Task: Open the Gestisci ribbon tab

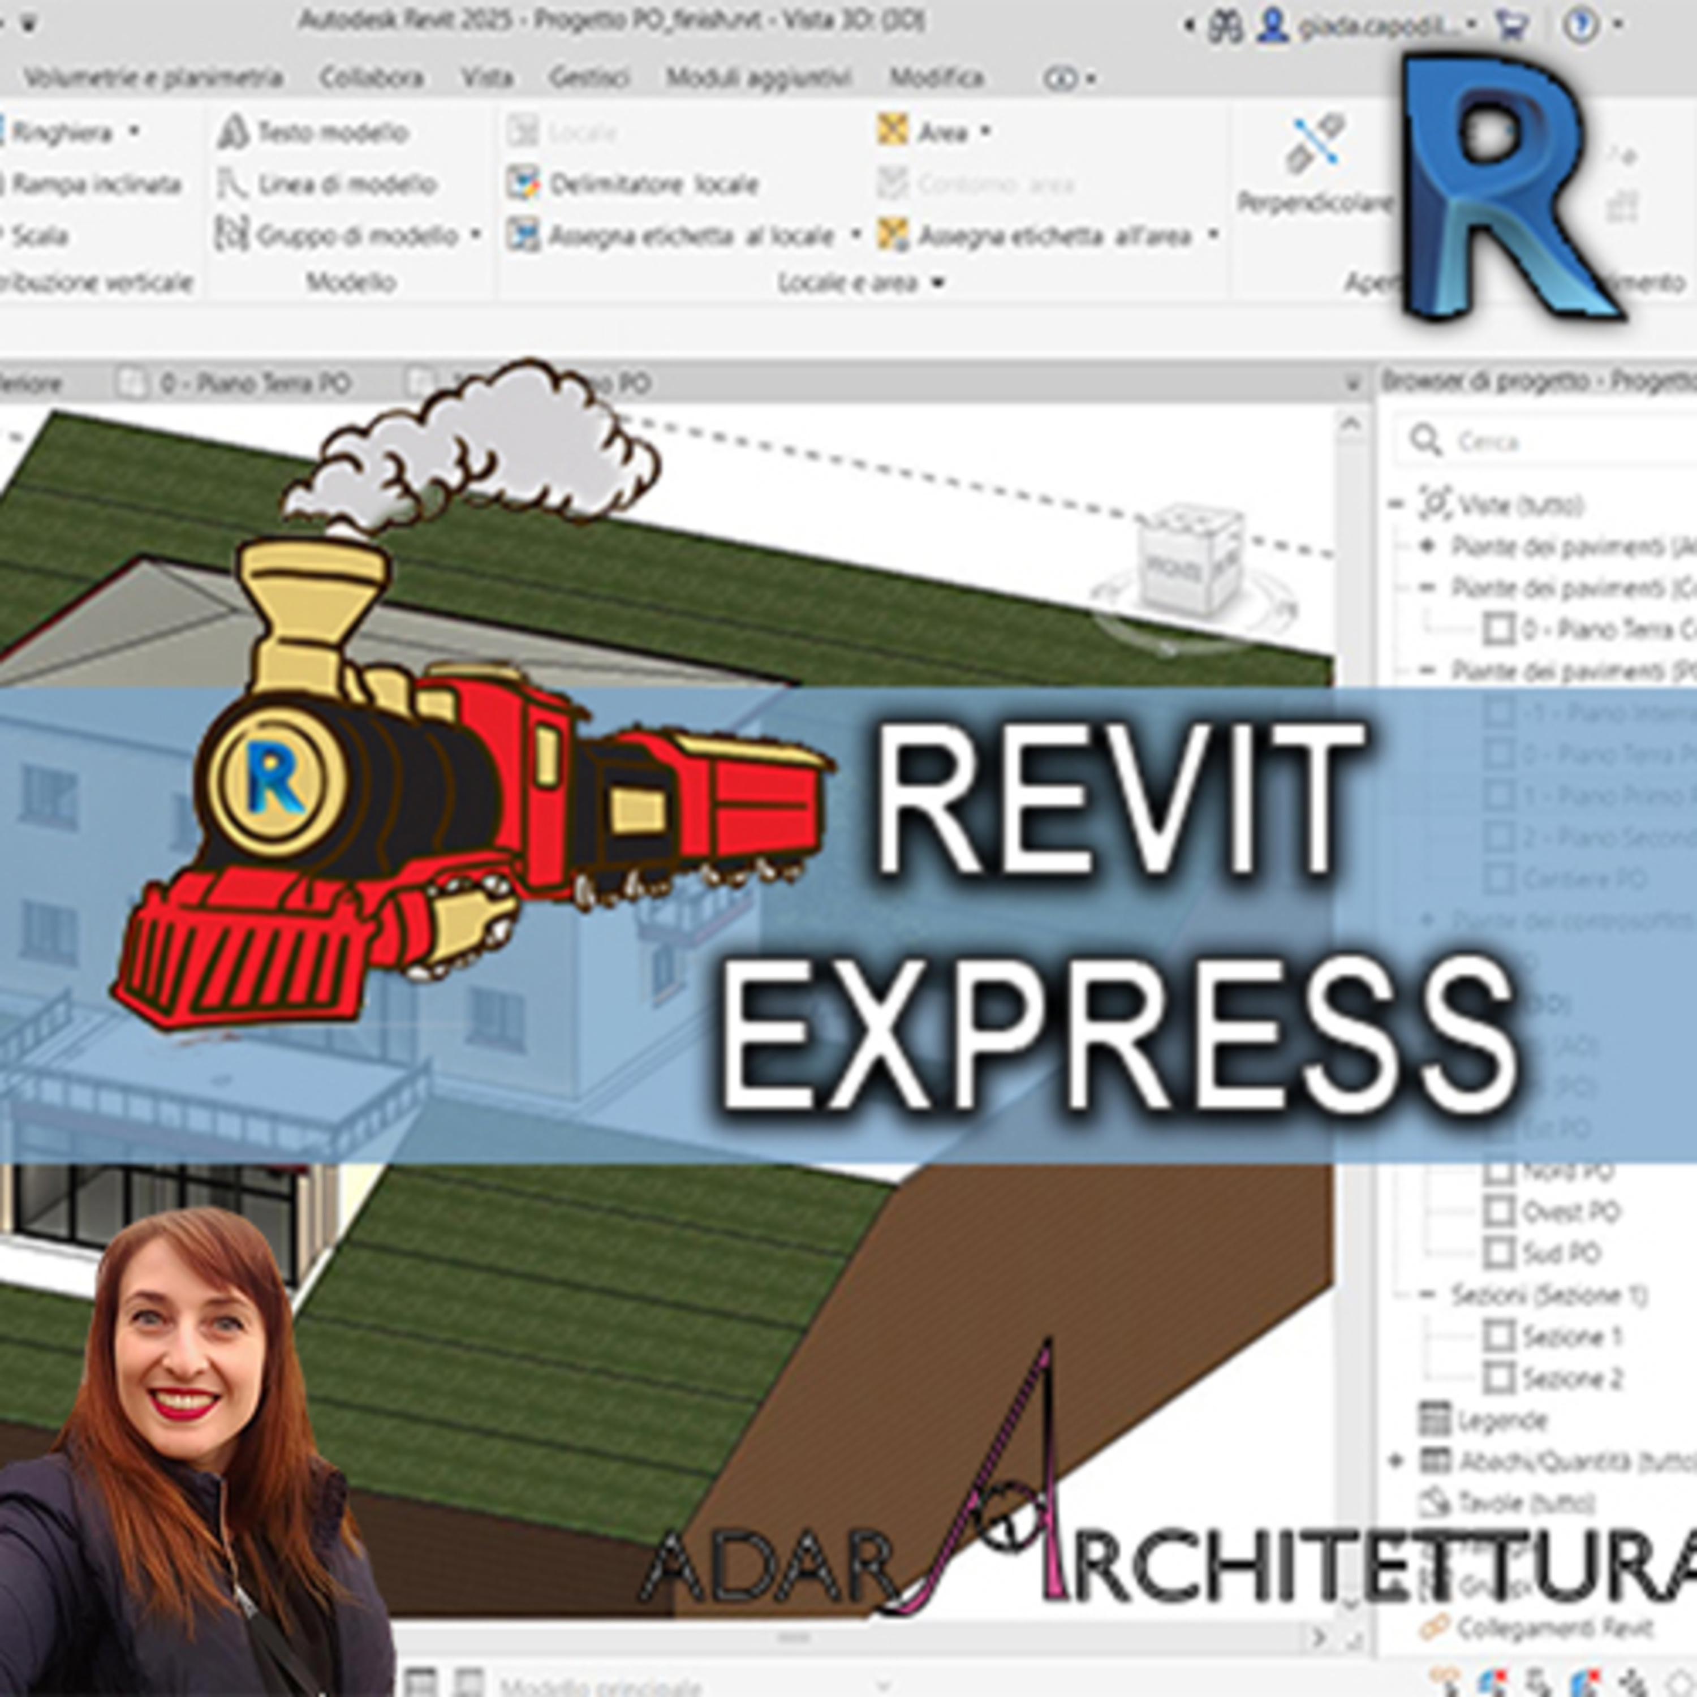Action: pos(589,78)
